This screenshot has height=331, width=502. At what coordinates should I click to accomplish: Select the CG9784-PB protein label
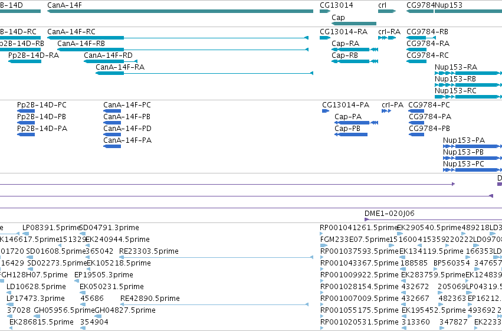(429, 129)
